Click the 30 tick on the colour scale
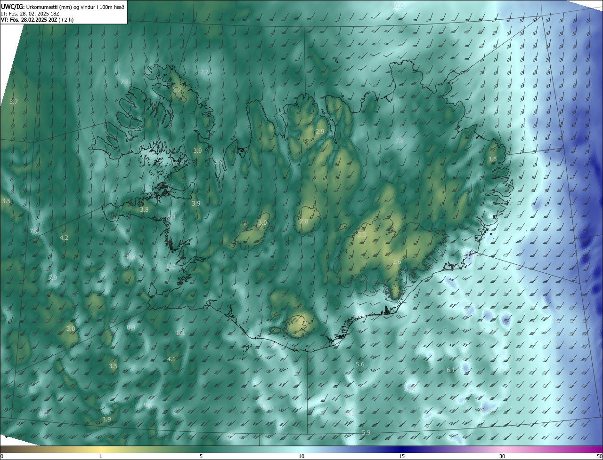The height and width of the screenshot is (460, 603). (x=502, y=456)
